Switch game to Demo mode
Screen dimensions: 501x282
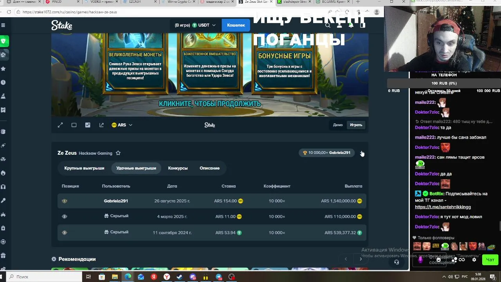[x=338, y=125]
